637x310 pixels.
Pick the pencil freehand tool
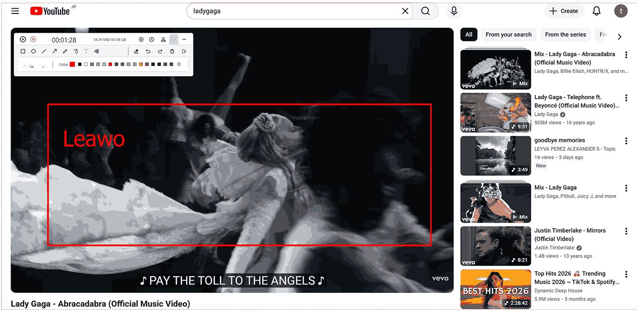[x=65, y=51]
